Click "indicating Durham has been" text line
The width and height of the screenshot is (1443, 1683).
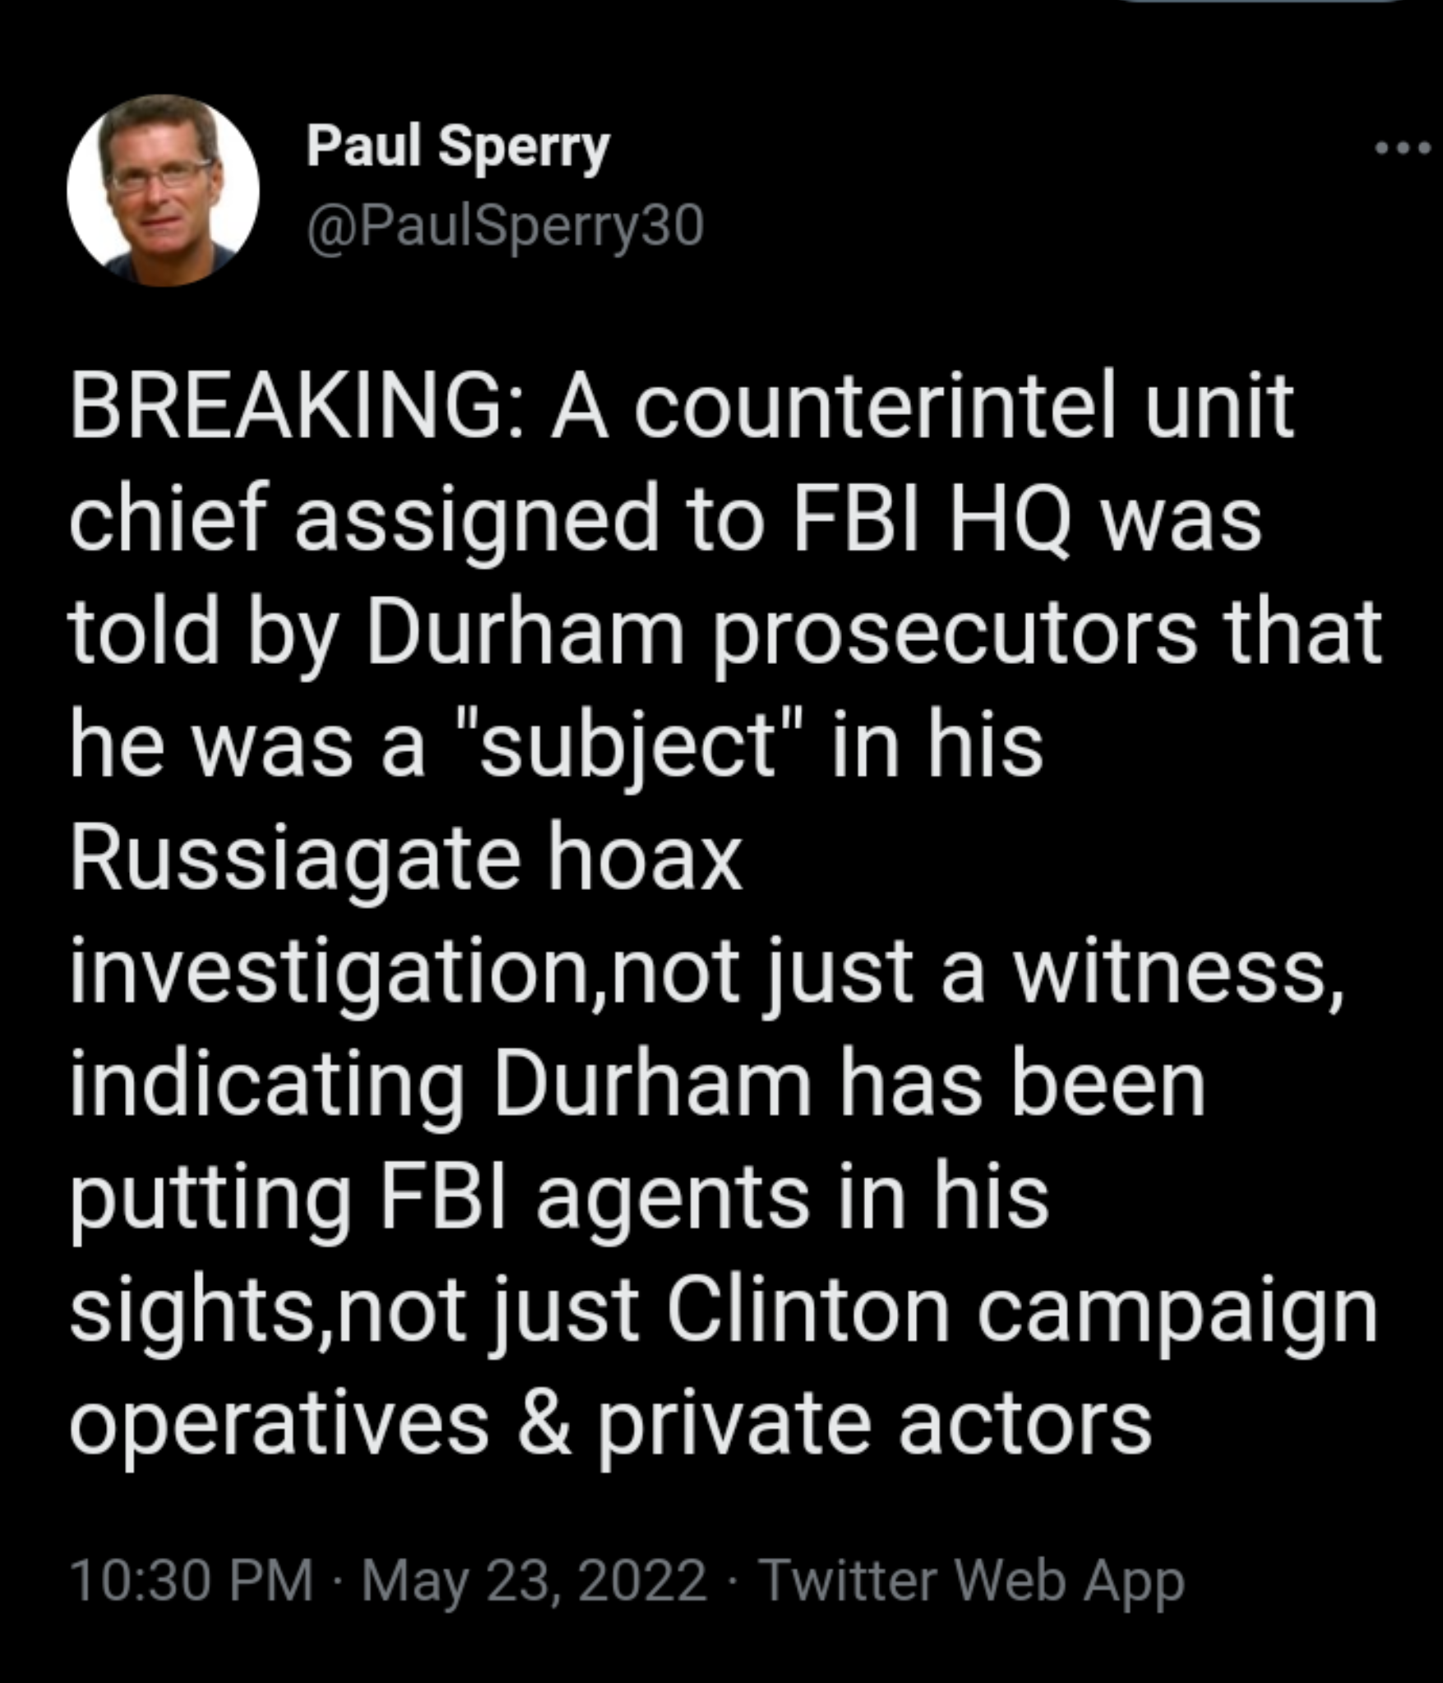pos(637,1085)
